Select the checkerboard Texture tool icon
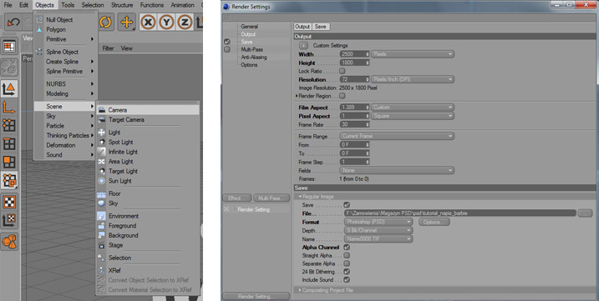Viewport: 599px width, 301px height. (9, 202)
